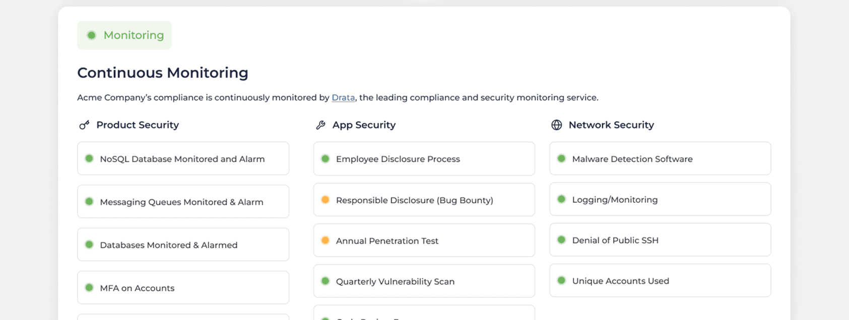The height and width of the screenshot is (320, 849).
Task: Select Messaging Queues Monitored & Alarm item
Action: pyautogui.click(x=183, y=202)
